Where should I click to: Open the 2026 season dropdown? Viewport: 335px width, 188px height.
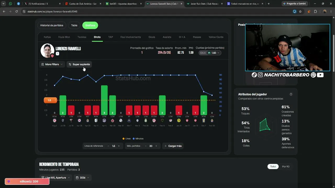[x=82, y=178]
